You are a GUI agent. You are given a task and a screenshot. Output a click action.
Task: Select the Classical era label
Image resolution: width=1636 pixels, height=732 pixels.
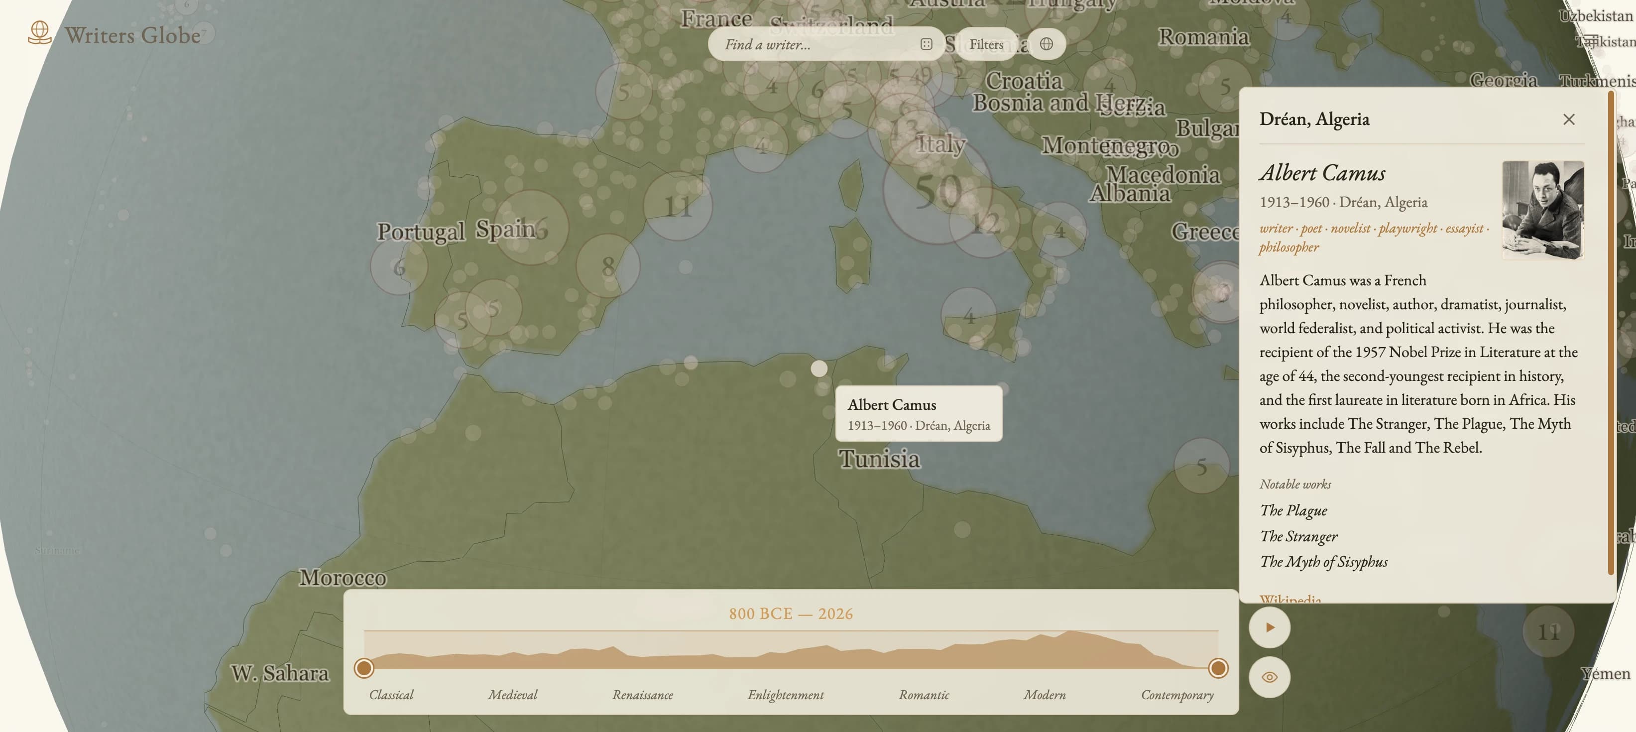click(x=391, y=695)
